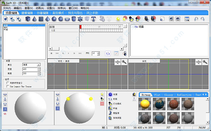Click the redo arrow
Viewport: 211px width, 131px height.
[x=203, y=19]
